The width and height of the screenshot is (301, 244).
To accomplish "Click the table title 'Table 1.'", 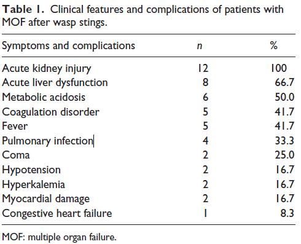I will coord(23,9).
